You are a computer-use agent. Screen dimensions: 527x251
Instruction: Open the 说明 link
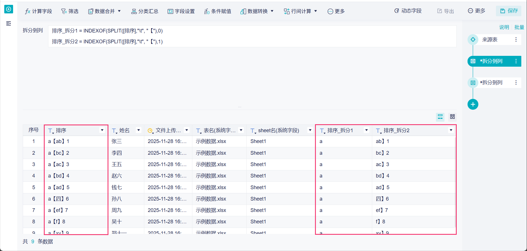coord(504,27)
